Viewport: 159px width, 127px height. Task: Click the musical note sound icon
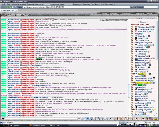(x=103, y=118)
